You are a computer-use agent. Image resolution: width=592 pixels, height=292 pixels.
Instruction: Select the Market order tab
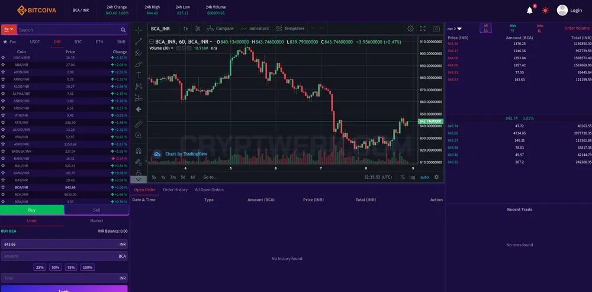(x=96, y=220)
